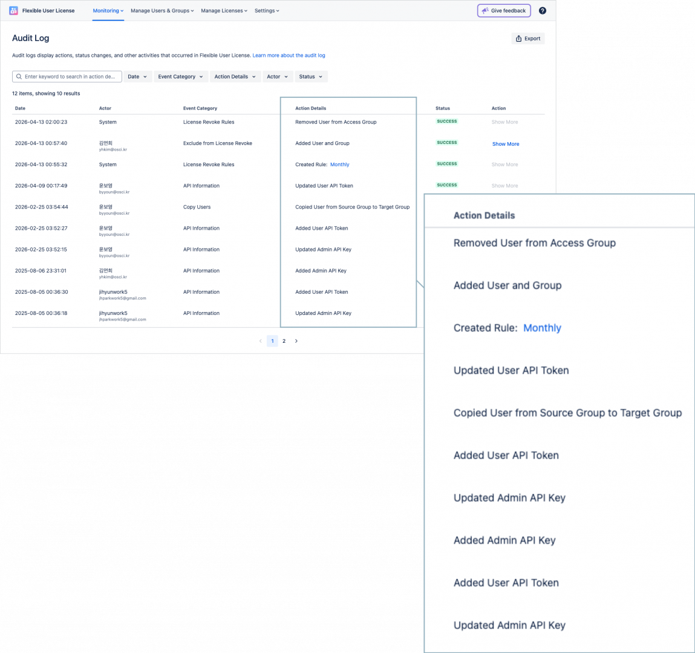Open the Manage Users & Groups menu
The height and width of the screenshot is (653, 695).
click(x=162, y=11)
